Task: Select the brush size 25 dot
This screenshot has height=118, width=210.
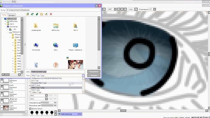Action: [x=32, y=112]
